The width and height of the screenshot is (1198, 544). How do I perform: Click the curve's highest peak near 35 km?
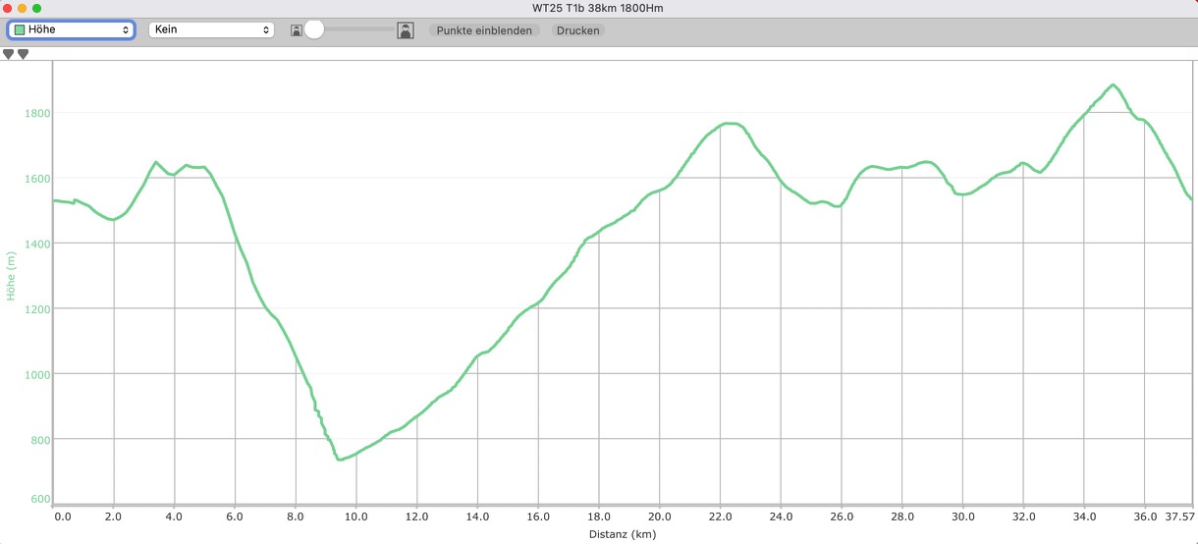click(x=1113, y=85)
